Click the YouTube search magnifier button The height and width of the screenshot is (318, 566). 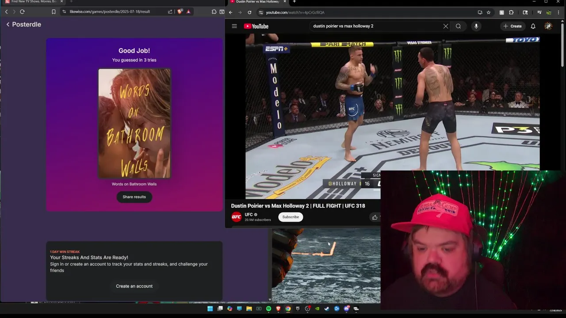pyautogui.click(x=458, y=26)
